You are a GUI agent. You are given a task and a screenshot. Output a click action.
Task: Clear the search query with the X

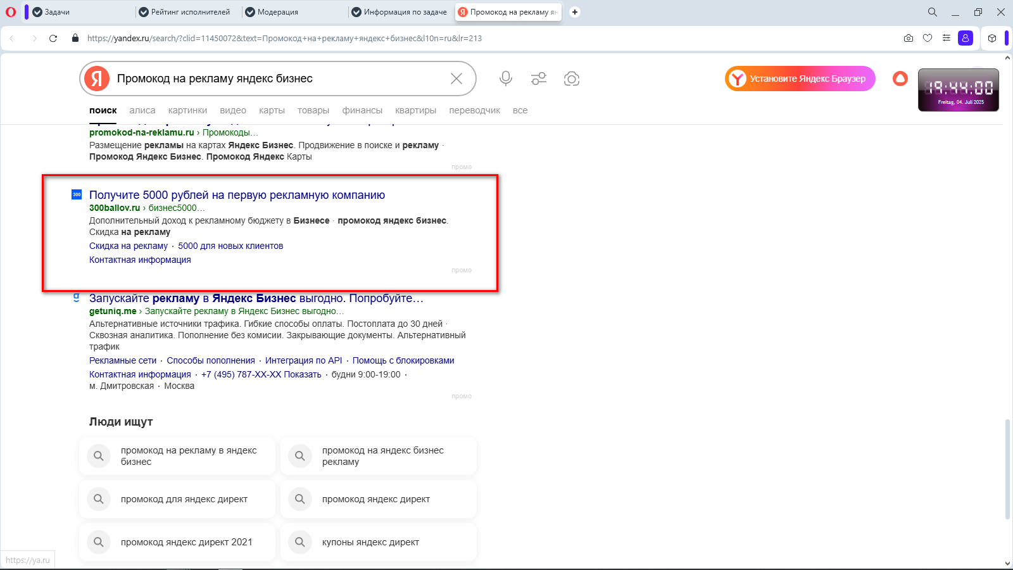coord(456,79)
